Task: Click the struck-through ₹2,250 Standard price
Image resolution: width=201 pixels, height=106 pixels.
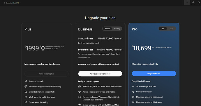Action: coord(102,39)
